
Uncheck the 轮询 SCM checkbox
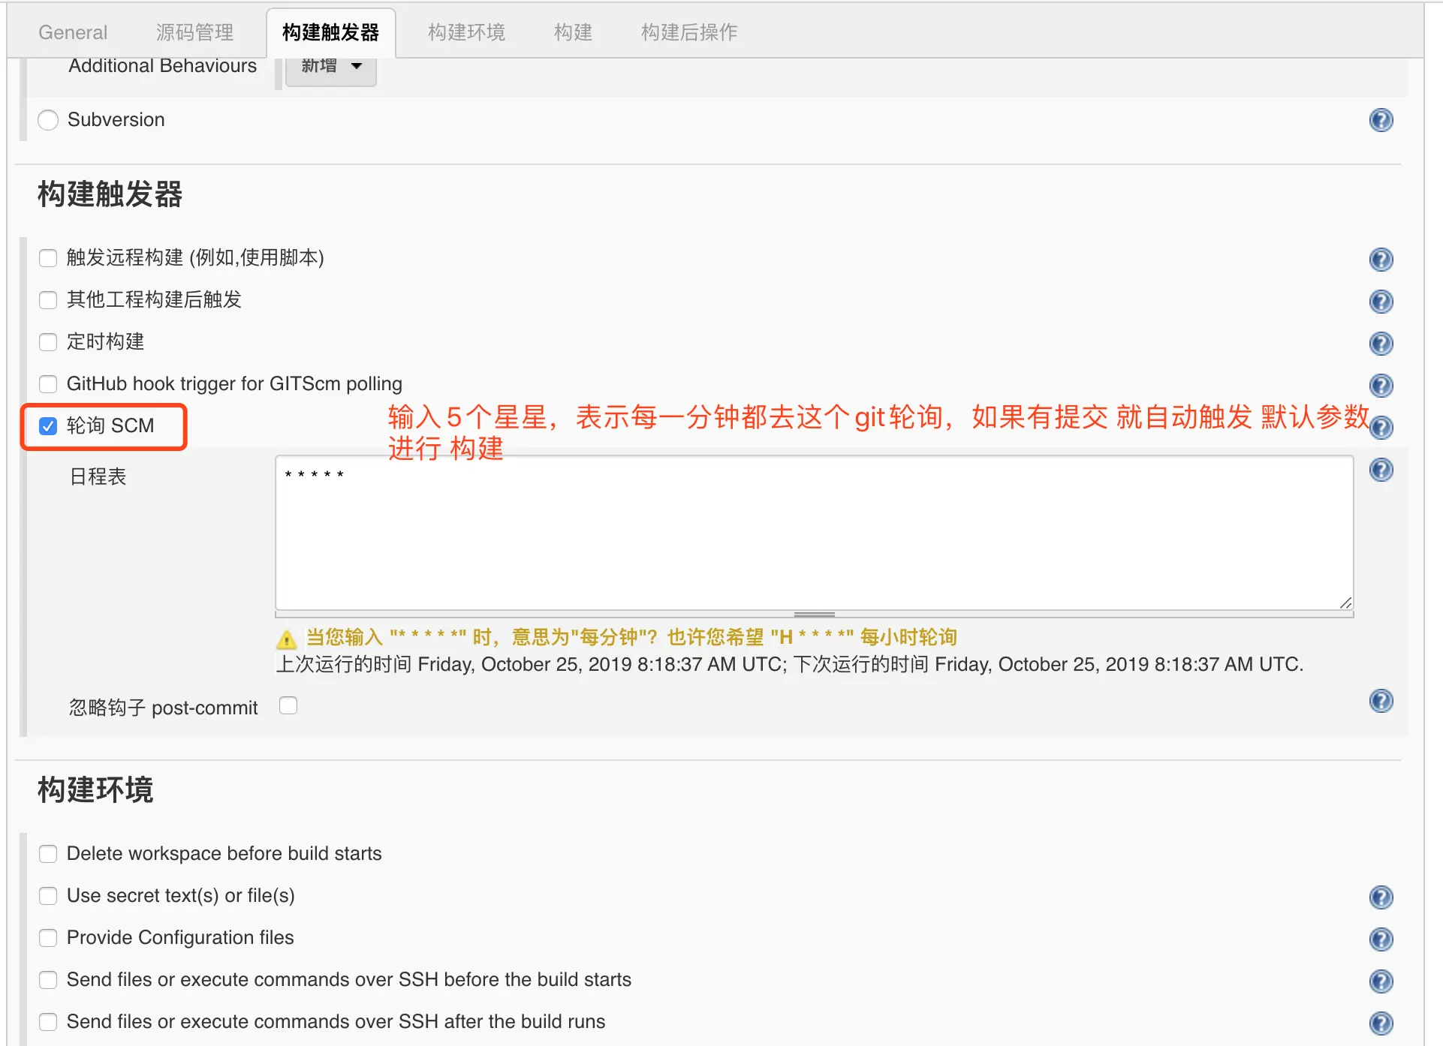coord(48,426)
